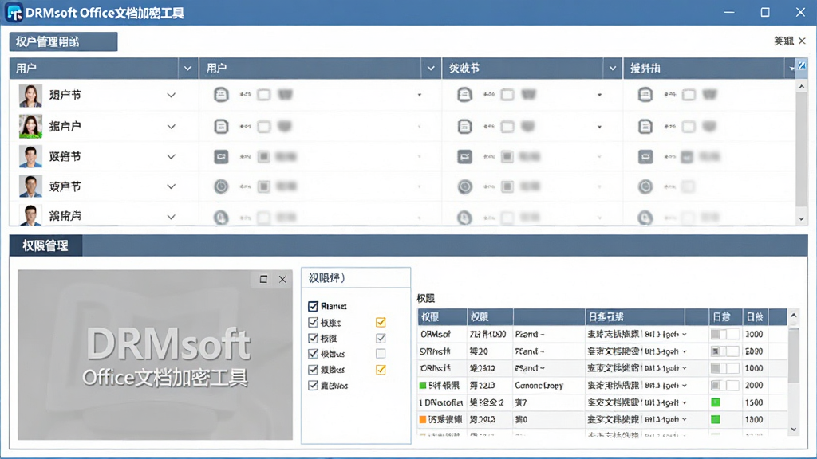Open the dropdown on first 用户 column header
The height and width of the screenshot is (459, 817).
point(187,69)
